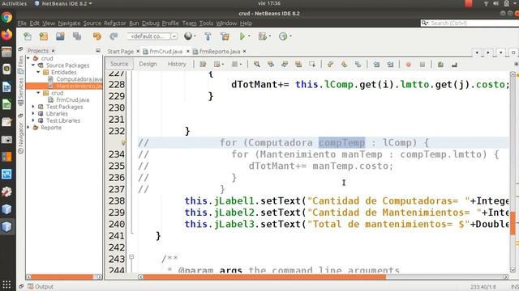Collapse the Javadoc fold at line 243
The width and height of the screenshot is (519, 291).
coord(131,257)
